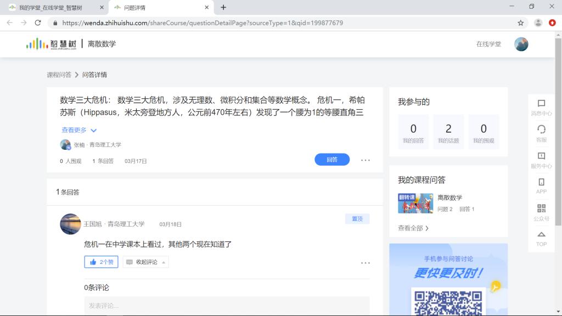
Task: Bookmark this page with star icon
Action: tap(520, 23)
